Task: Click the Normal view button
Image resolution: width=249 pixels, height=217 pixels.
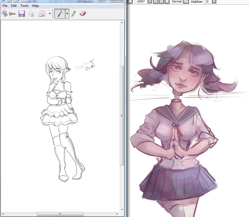Action: [x=177, y=2]
